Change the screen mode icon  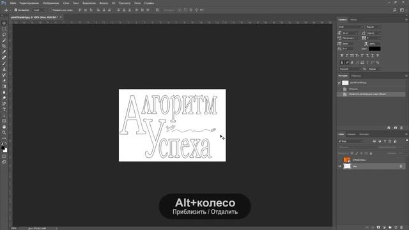click(4, 162)
